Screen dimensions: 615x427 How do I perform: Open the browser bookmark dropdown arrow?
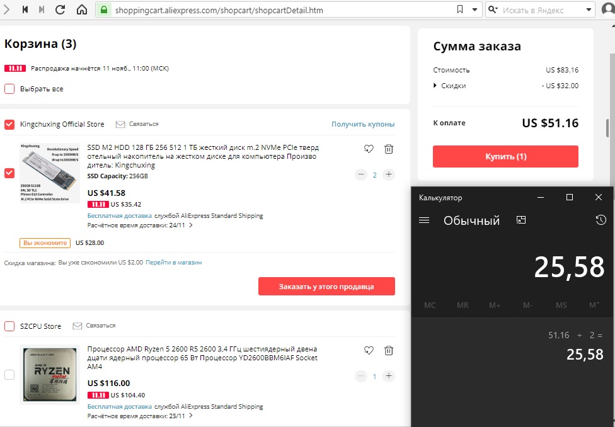click(474, 10)
